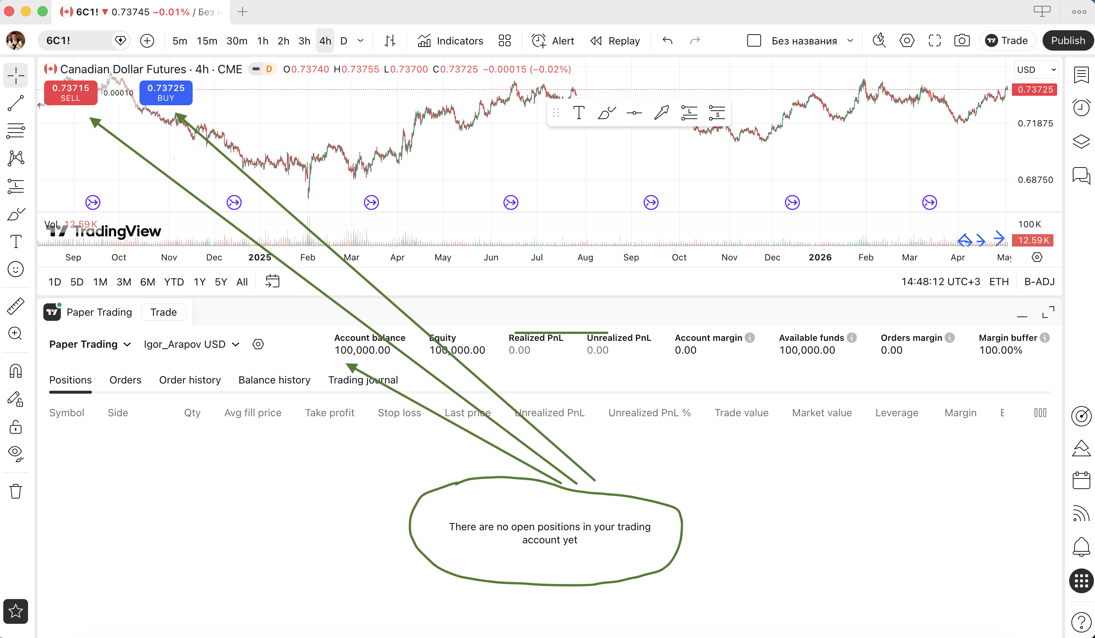Select the 4h timeframe
Image resolution: width=1095 pixels, height=638 pixels.
click(x=325, y=40)
